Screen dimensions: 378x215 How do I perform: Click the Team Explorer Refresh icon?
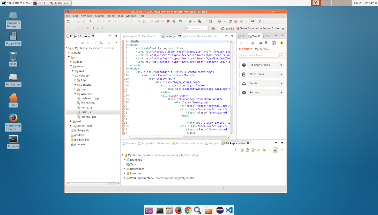point(274,43)
